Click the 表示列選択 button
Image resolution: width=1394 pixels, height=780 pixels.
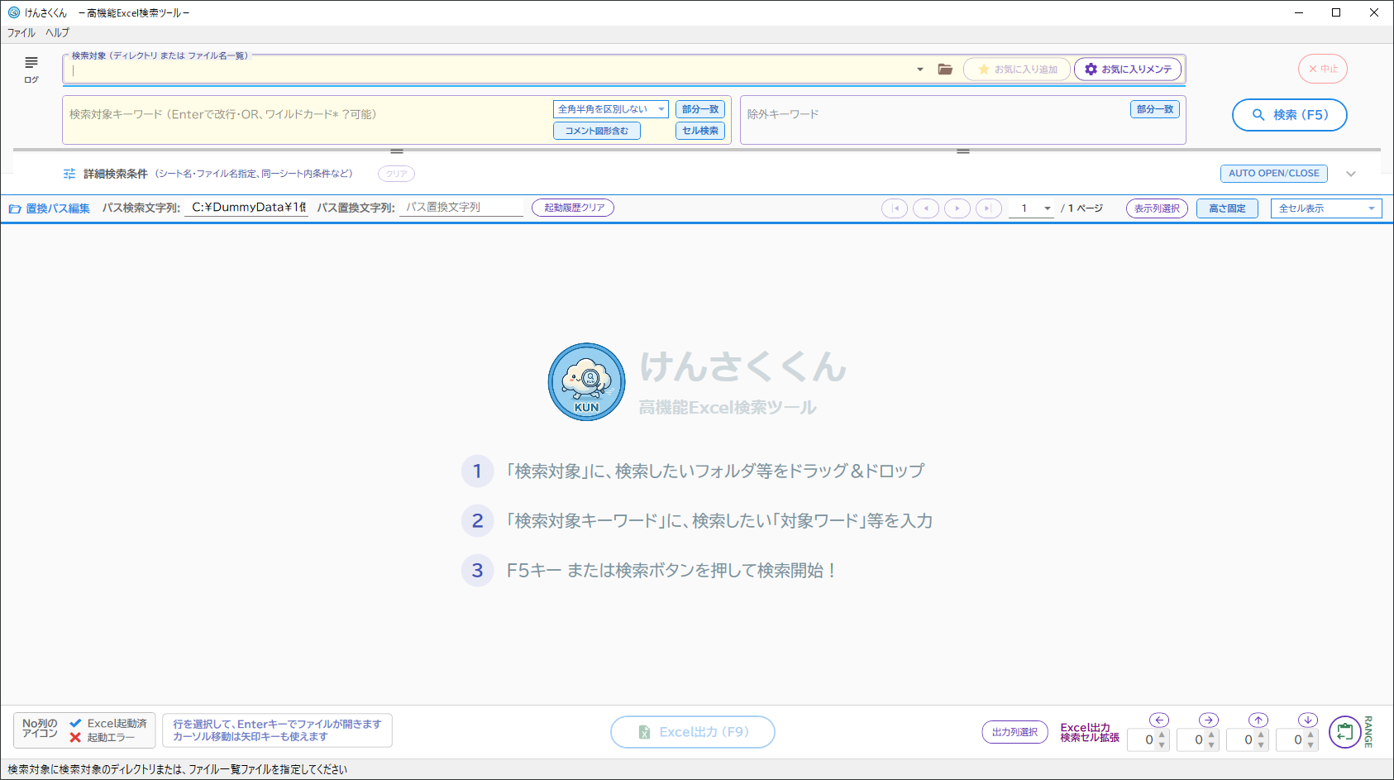point(1158,208)
